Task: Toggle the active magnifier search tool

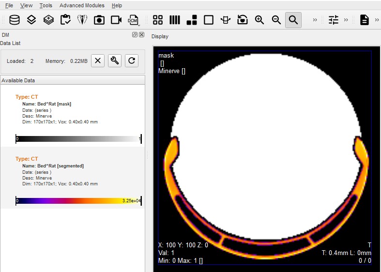Action: pos(293,20)
